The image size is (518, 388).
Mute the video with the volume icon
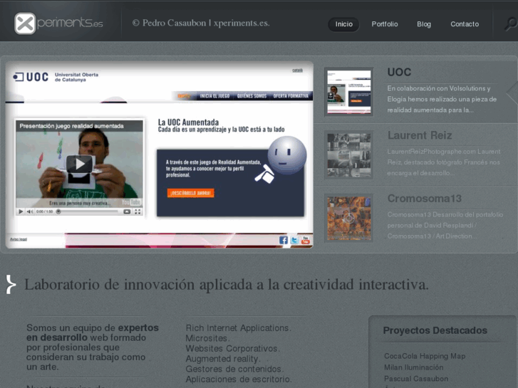tap(29, 211)
